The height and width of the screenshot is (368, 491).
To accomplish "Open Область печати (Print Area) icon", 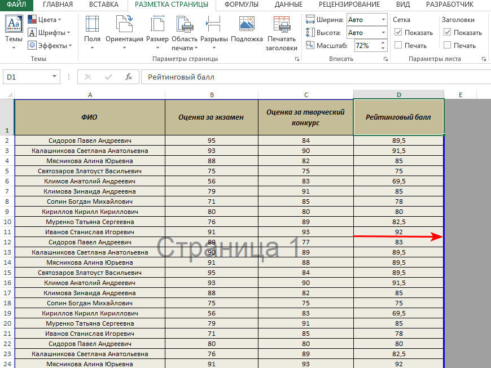I will pos(184,25).
